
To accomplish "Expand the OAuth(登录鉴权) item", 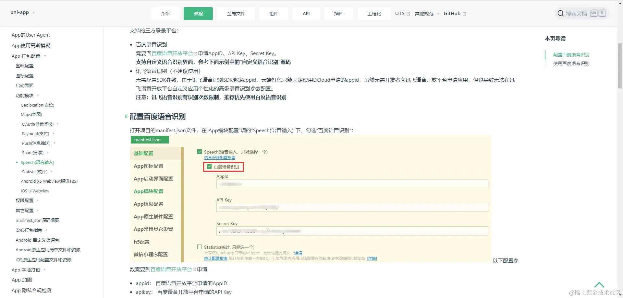I will [x=58, y=124].
